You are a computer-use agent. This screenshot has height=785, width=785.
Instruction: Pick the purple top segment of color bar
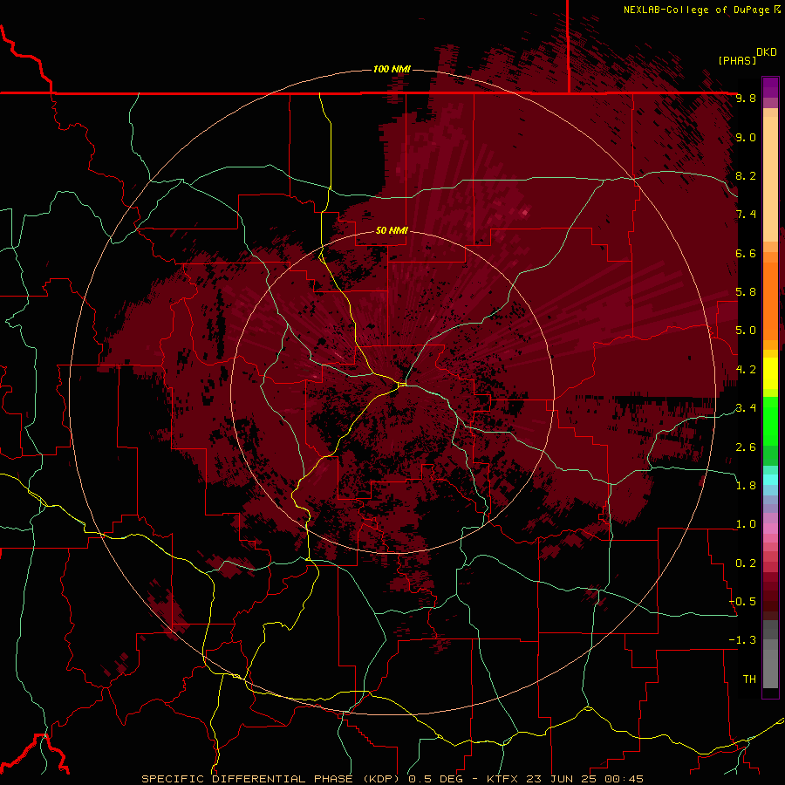[x=770, y=87]
